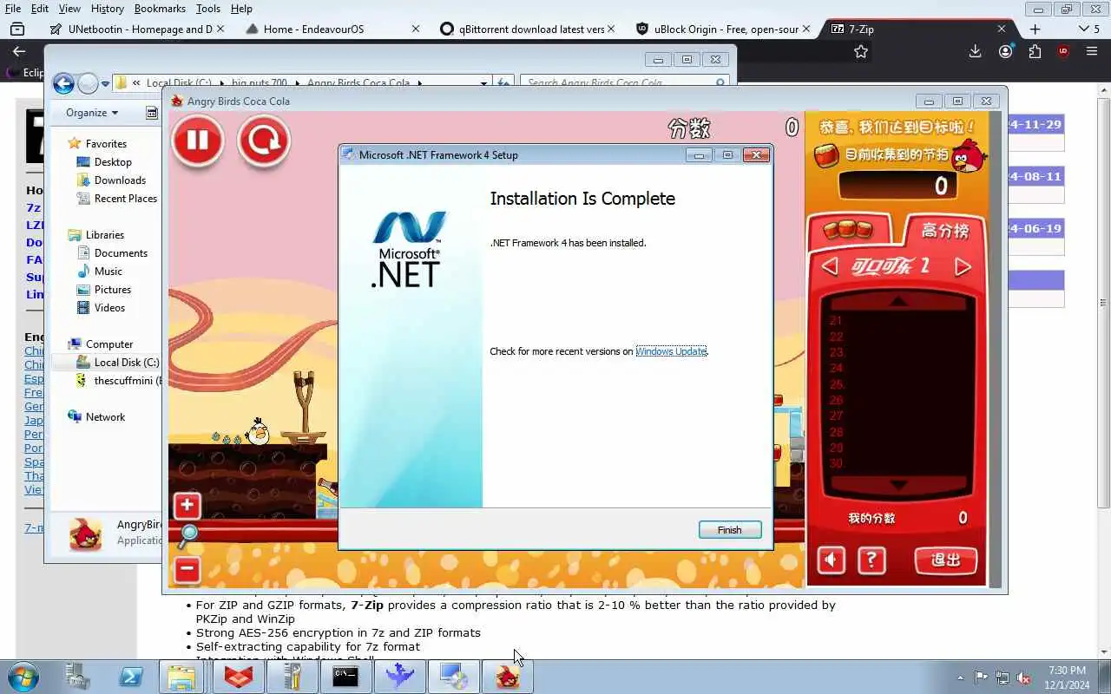1111x694 pixels.
Task: Open a new browser tab with plus button
Action: tap(1035, 29)
